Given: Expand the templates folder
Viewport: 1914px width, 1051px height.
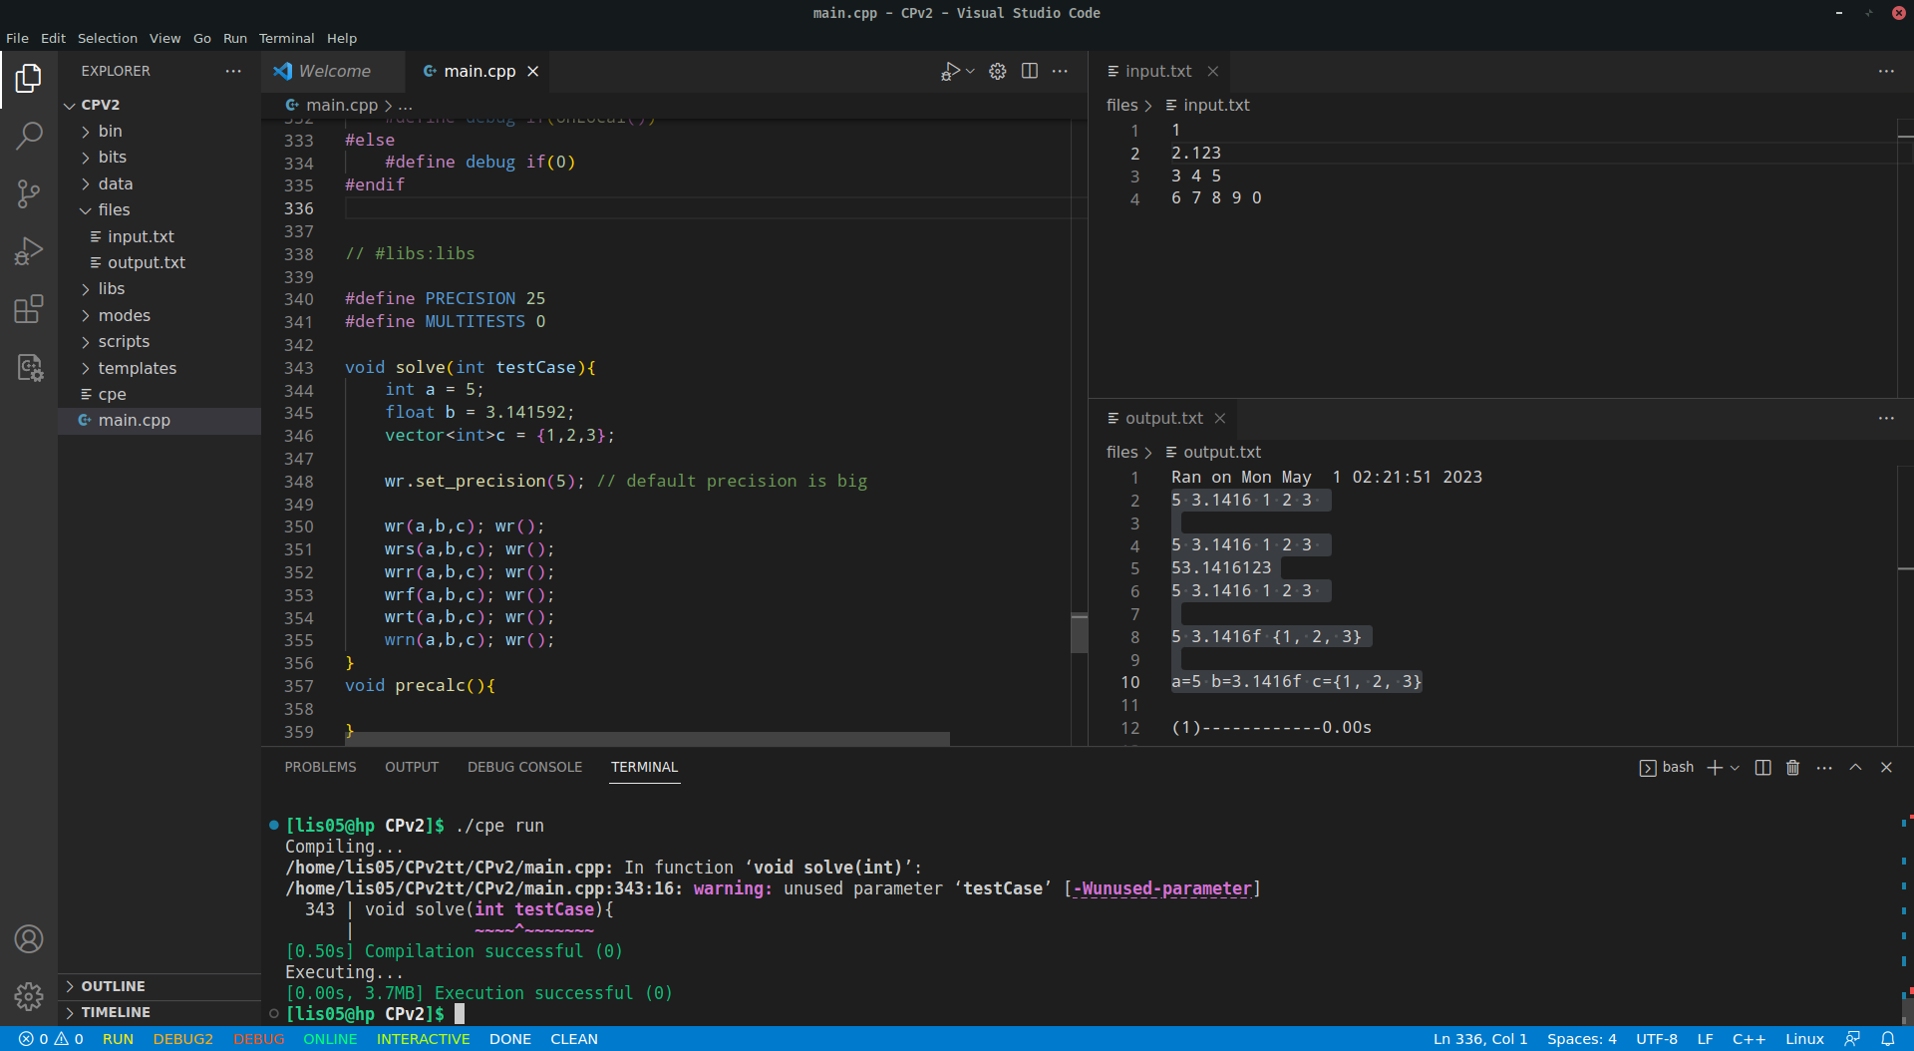Looking at the screenshot, I should pos(137,368).
